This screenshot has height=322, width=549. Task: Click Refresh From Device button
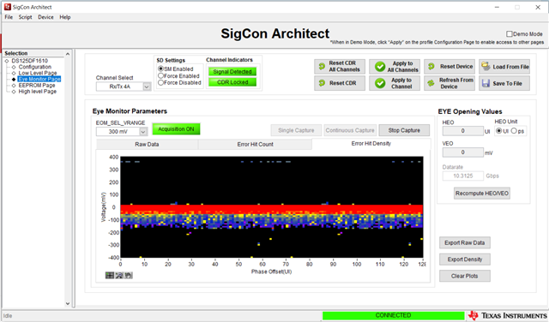[x=449, y=83]
